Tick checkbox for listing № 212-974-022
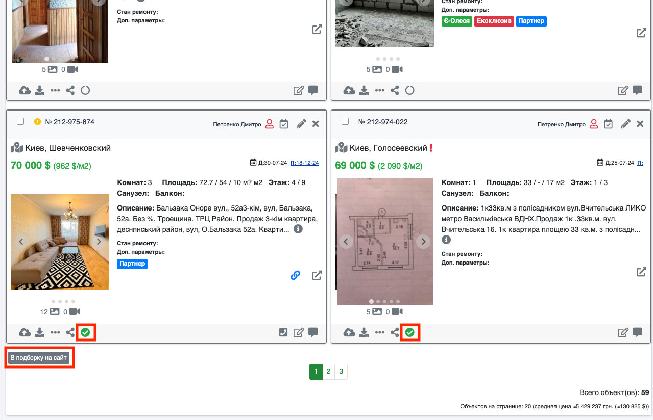The height and width of the screenshot is (420, 653). (x=345, y=121)
